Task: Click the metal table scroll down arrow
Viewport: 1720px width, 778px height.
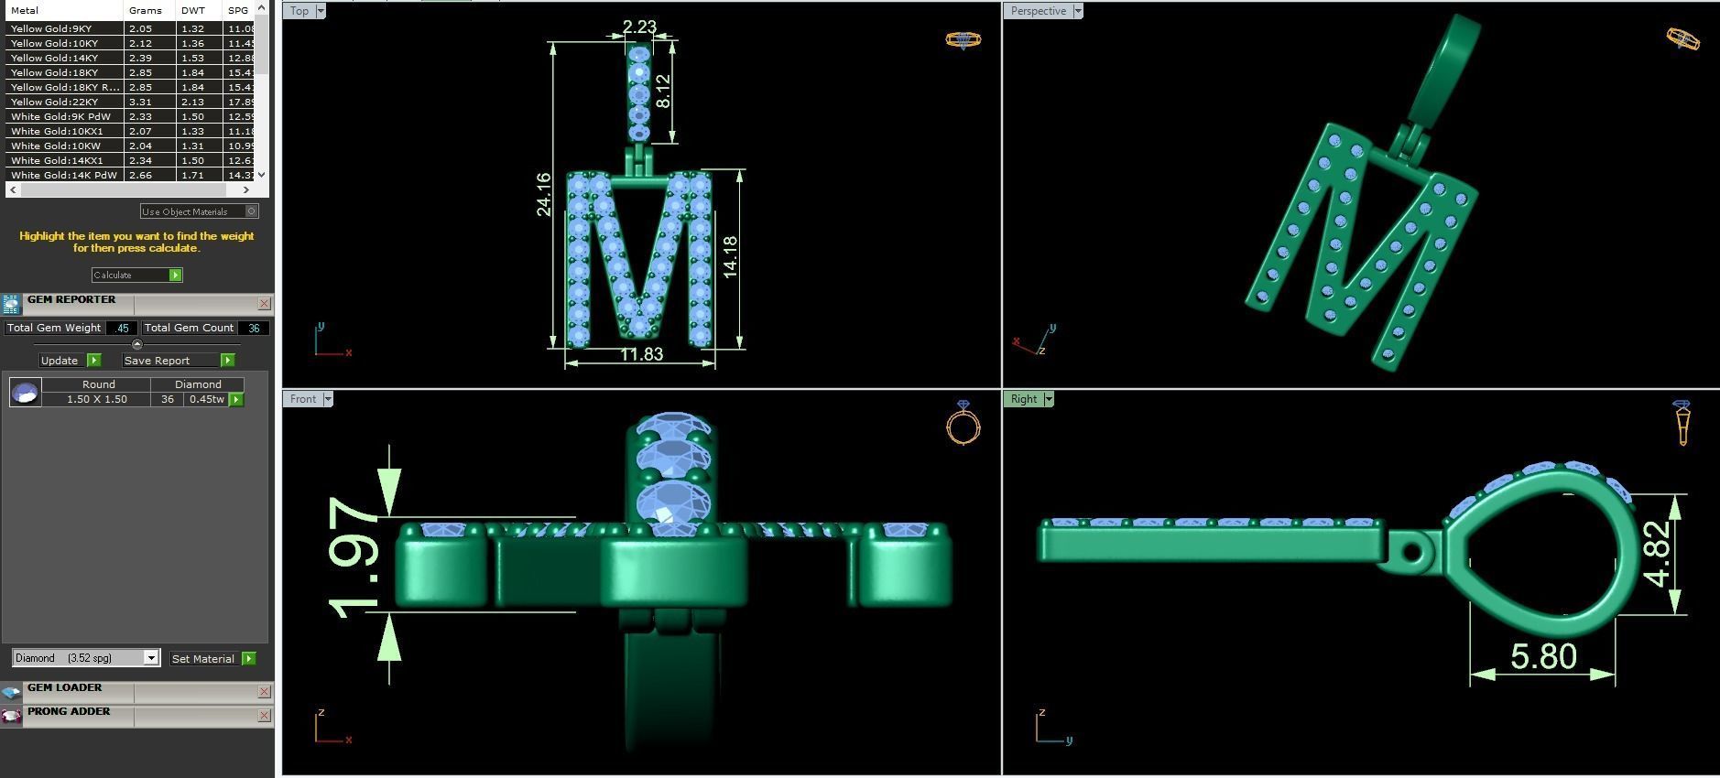Action: point(262,174)
